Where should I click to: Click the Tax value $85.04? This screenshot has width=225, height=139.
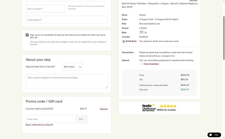coord(184,79)
